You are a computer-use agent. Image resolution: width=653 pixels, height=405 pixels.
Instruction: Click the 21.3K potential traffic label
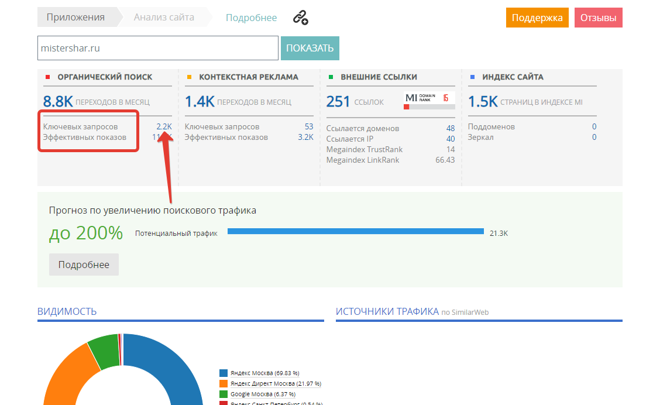tap(499, 234)
